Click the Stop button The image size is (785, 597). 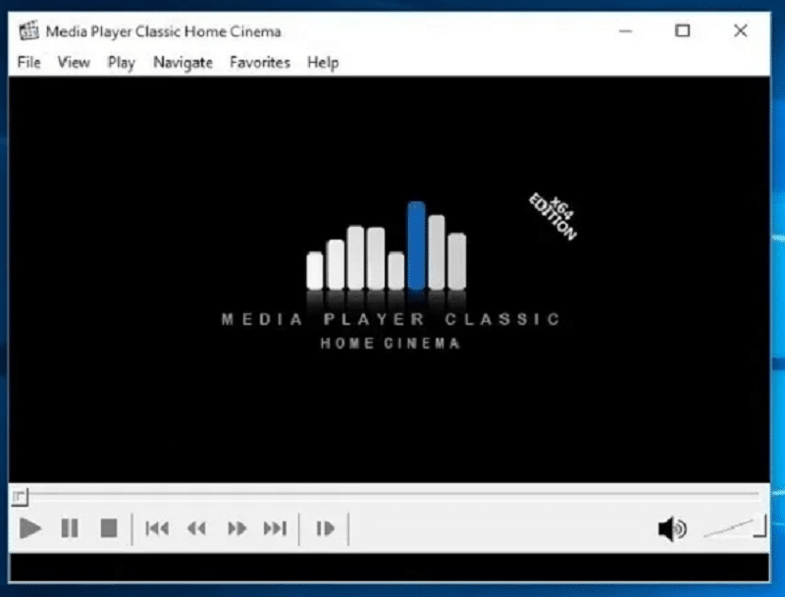(108, 529)
